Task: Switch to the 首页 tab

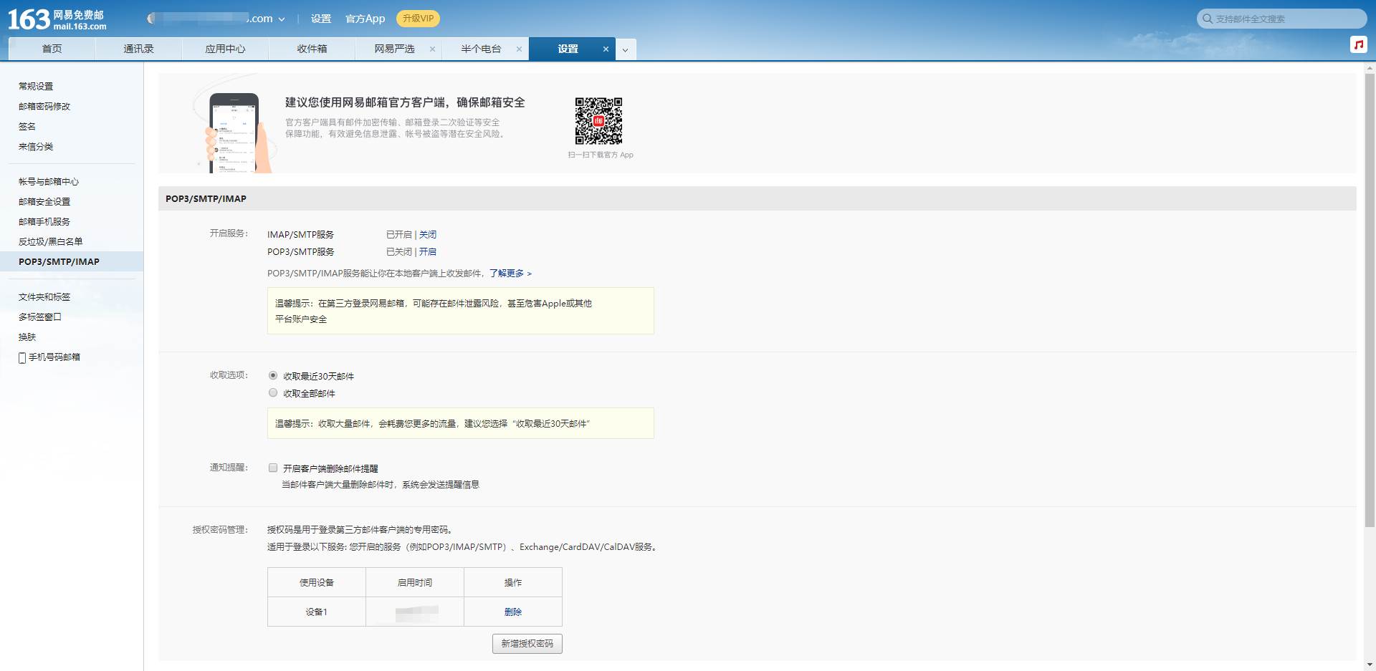Action: (52, 49)
